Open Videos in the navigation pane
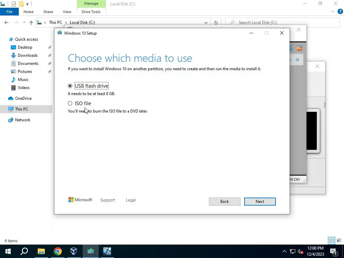The image size is (344, 258). point(24,88)
